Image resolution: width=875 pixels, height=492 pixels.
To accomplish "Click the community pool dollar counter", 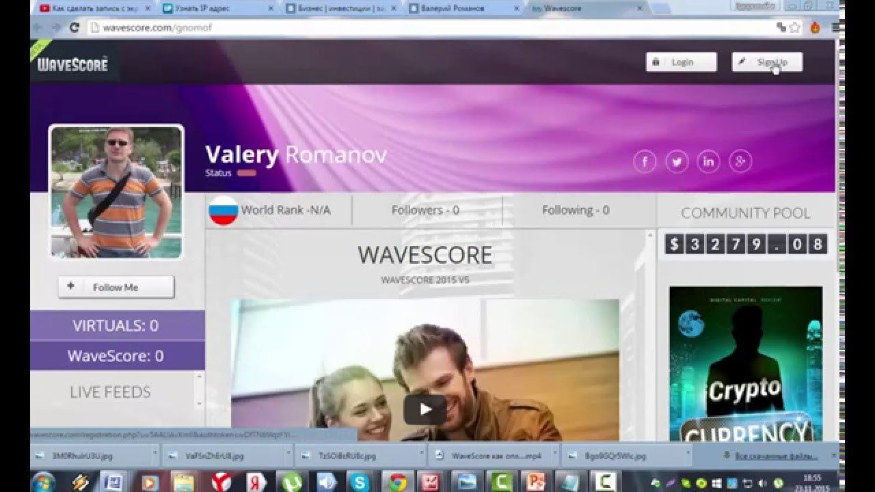I will [746, 244].
